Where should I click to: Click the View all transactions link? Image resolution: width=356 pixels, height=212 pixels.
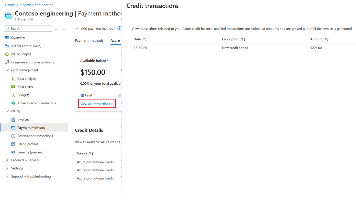[x=97, y=104]
